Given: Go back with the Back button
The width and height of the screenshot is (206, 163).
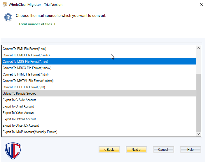Looking at the screenshot, I should (109, 150).
